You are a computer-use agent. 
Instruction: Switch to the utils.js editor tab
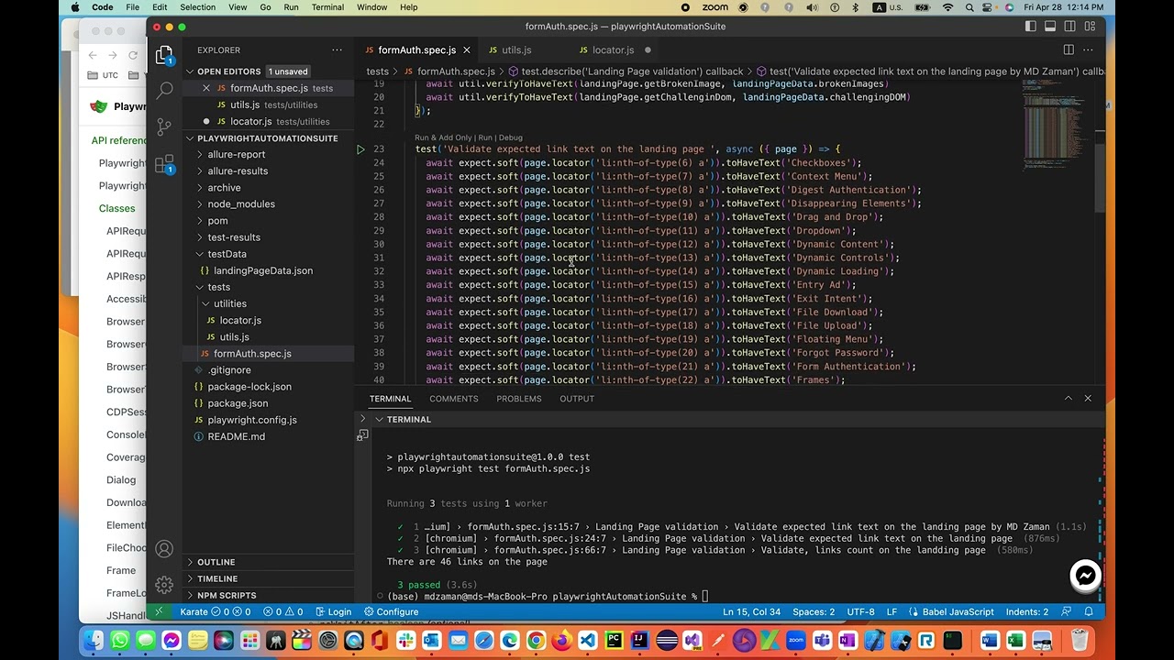[x=516, y=50]
